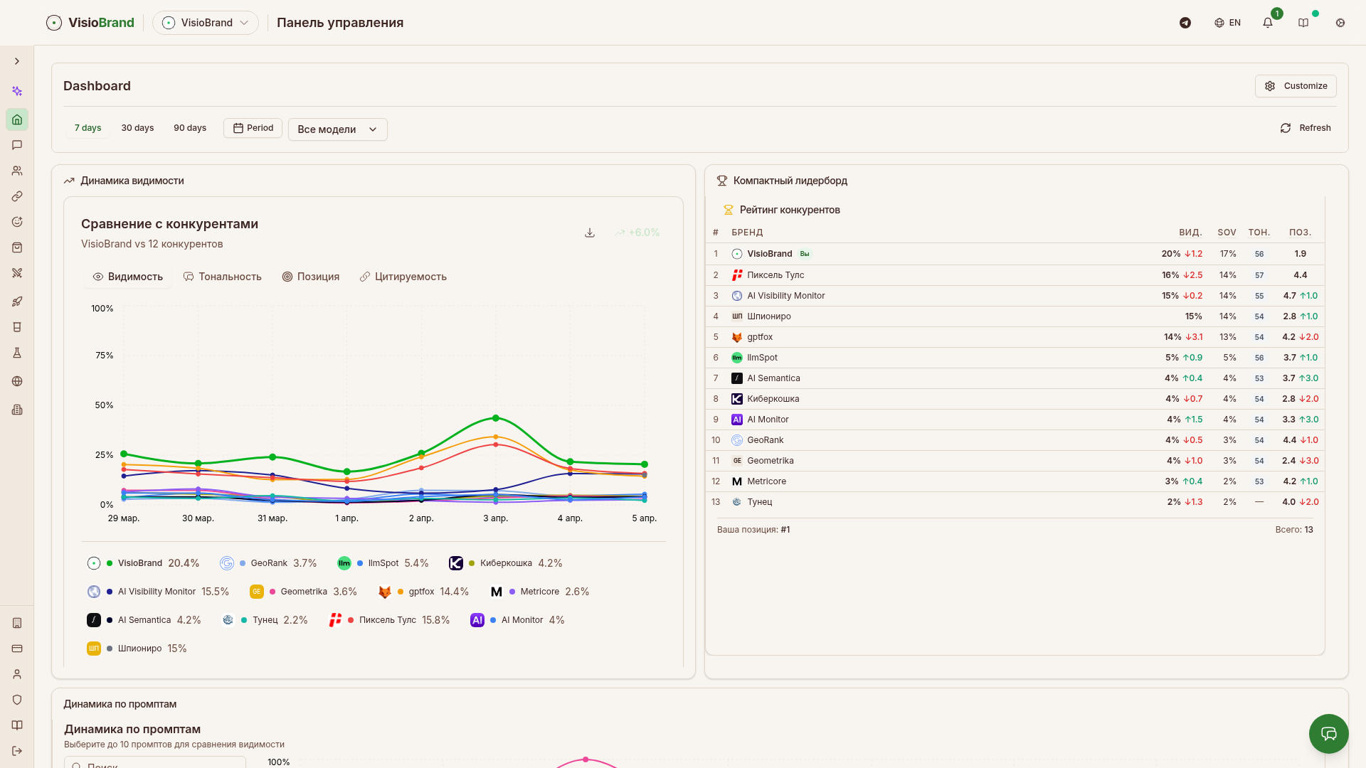
Task: Open the notifications bell
Action: 1268,23
